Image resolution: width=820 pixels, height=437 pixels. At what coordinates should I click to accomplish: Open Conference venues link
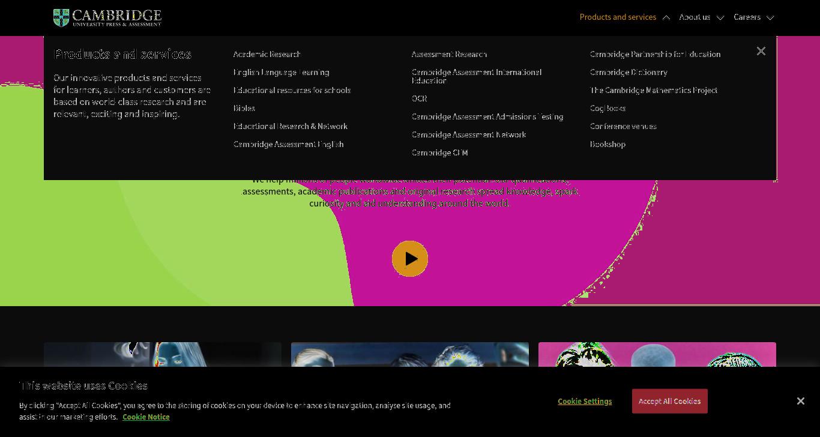[623, 126]
